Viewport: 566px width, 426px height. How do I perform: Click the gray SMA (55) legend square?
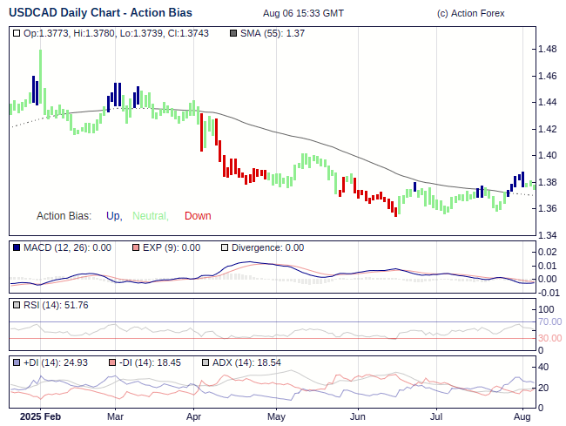click(232, 33)
